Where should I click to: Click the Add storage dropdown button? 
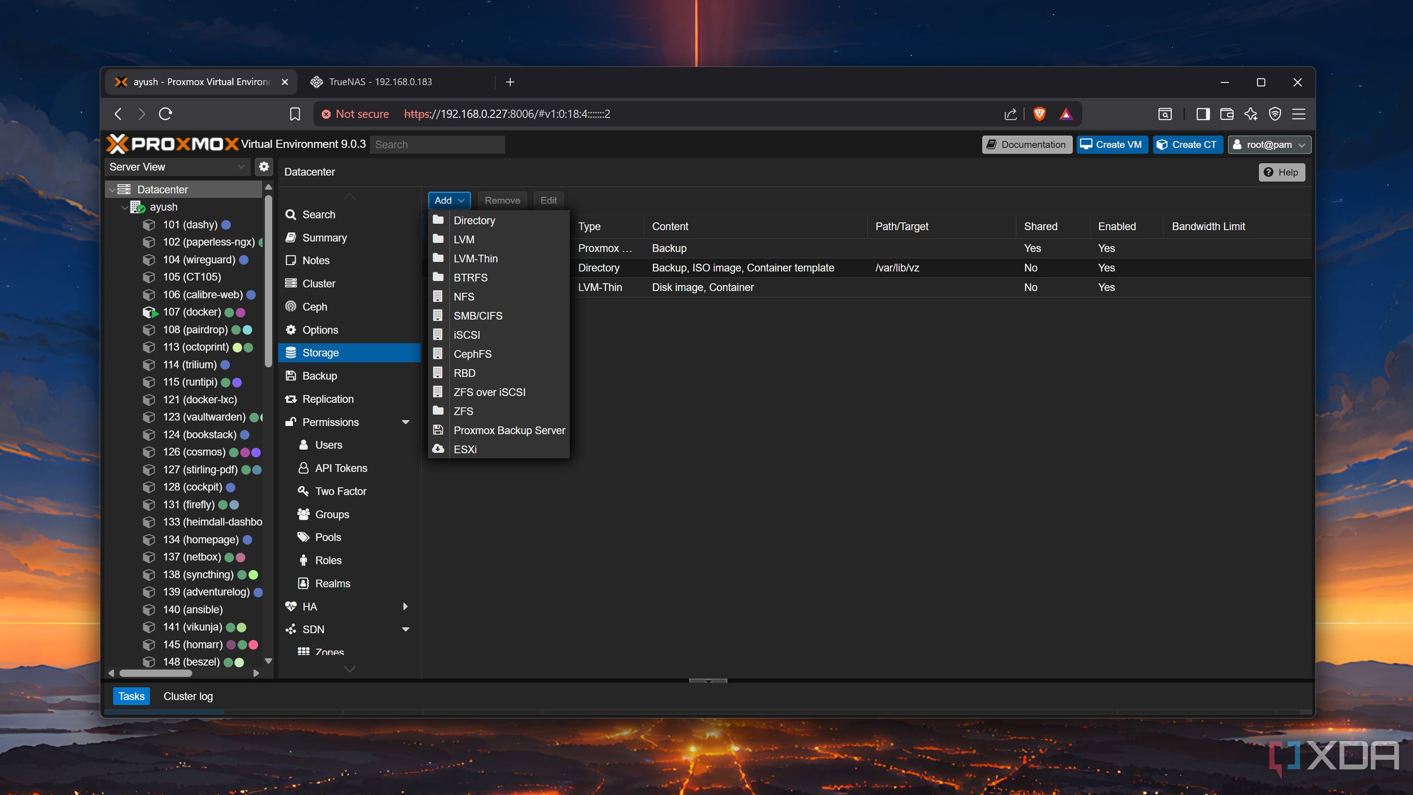tap(449, 200)
